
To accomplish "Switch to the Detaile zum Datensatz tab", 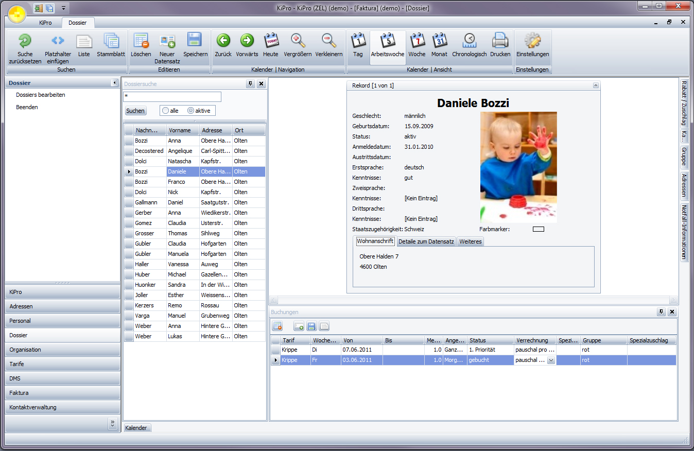I will click(x=426, y=241).
